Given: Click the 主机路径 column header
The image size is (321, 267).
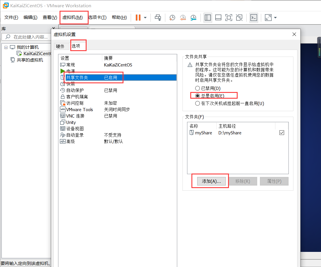Looking at the screenshot, I should tap(246, 126).
